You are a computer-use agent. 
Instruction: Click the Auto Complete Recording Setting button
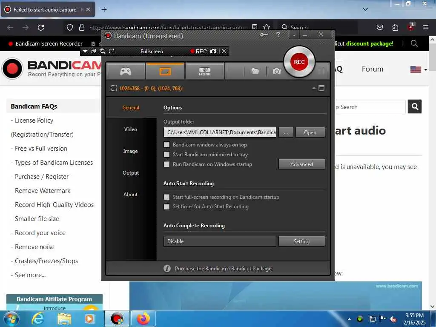point(302,241)
